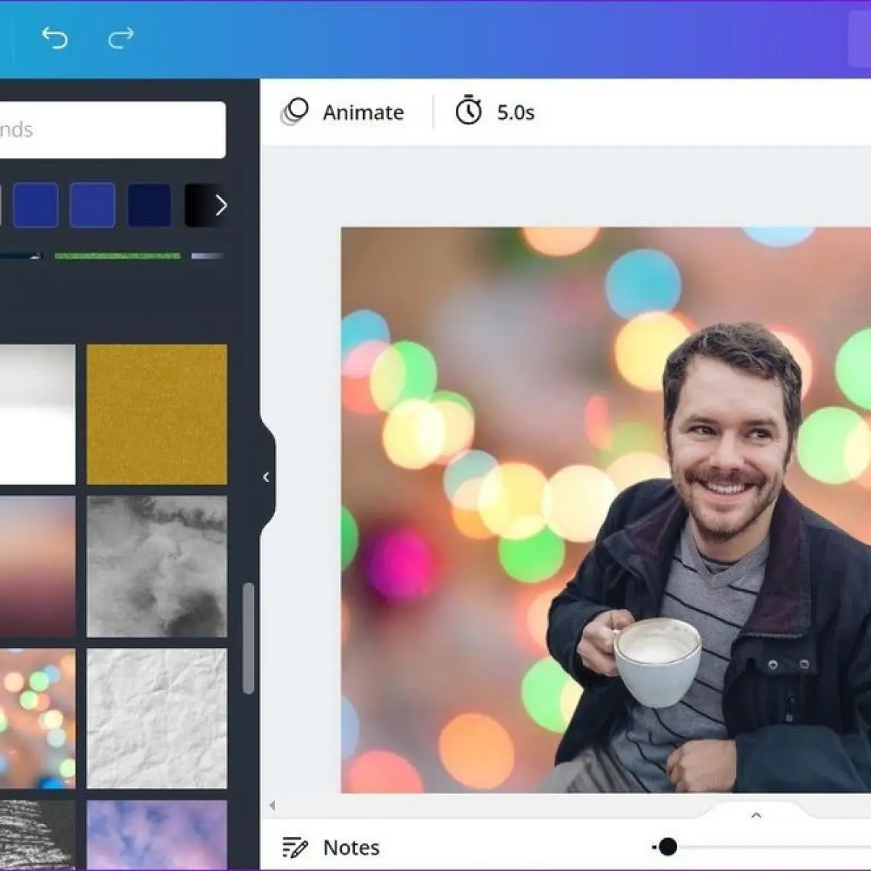
Task: Pick the medium indigo blue swatch
Action: click(92, 205)
